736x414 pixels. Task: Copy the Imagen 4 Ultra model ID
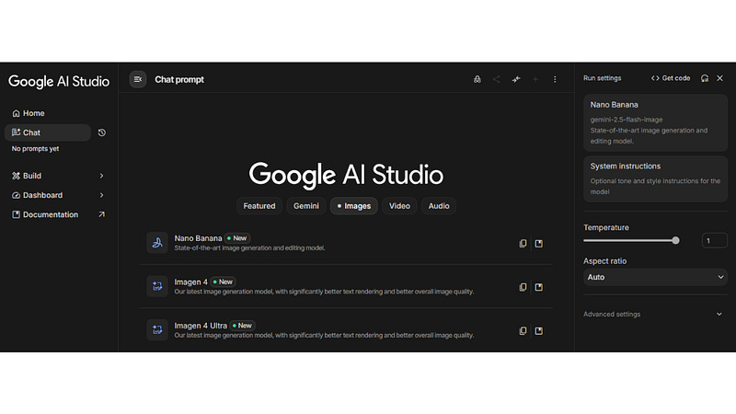pyautogui.click(x=523, y=330)
